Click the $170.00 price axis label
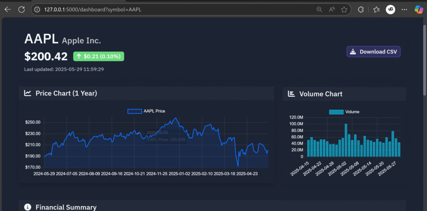Viewport: 427px width, 211px height. coord(33,167)
